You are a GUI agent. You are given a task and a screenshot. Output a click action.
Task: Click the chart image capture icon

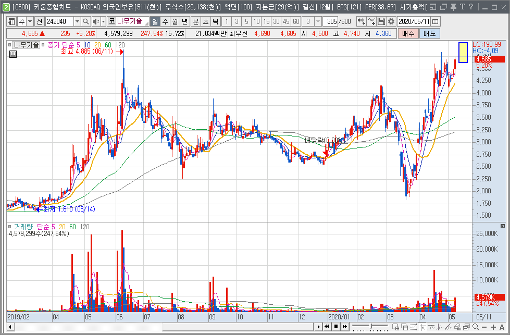(466, 327)
